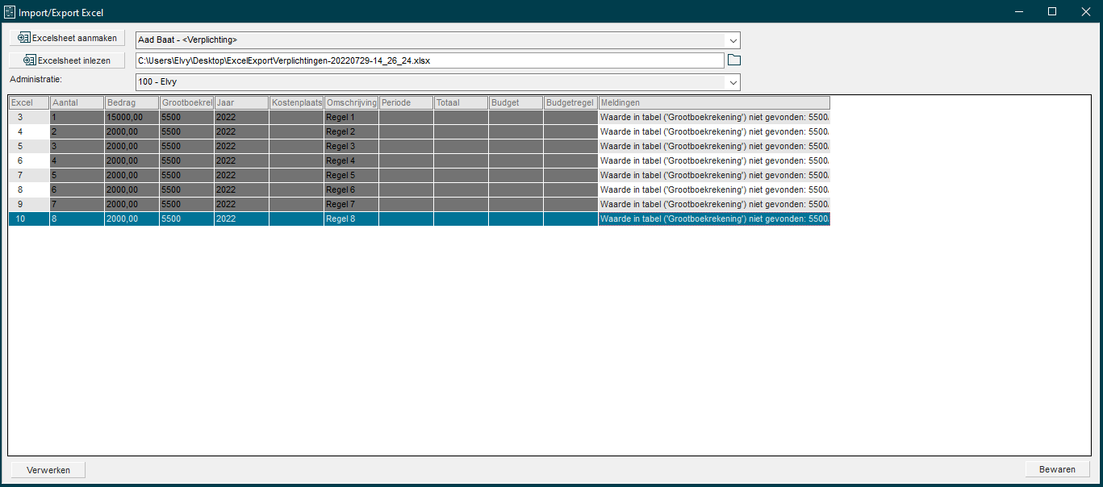Click the Meldingen column header
The width and height of the screenshot is (1103, 487).
point(713,103)
